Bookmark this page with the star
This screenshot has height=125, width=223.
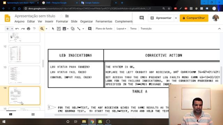[x=169, y=8]
